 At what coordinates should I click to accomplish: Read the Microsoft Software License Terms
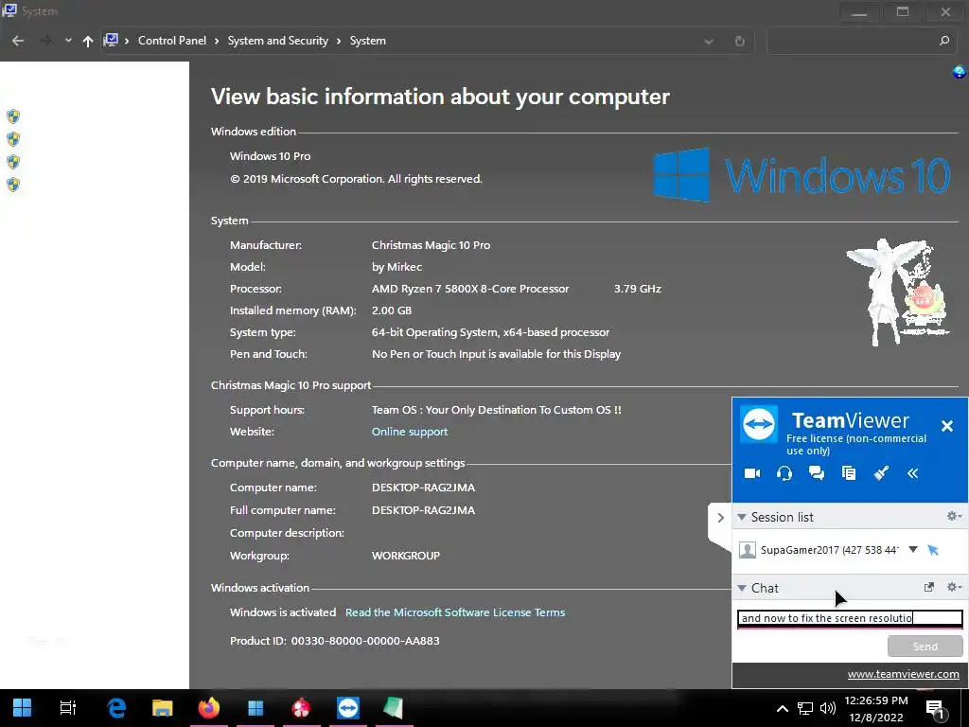coord(455,612)
